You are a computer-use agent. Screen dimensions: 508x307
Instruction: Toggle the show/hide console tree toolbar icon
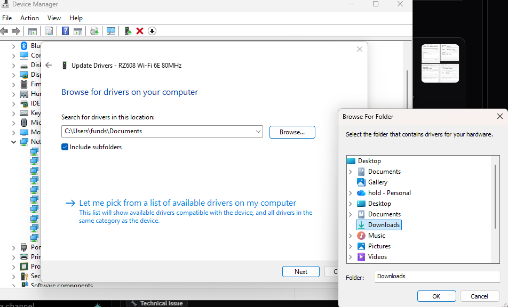(x=33, y=31)
